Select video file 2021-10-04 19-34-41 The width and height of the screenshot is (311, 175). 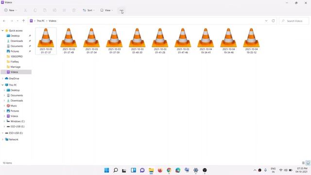click(x=206, y=41)
